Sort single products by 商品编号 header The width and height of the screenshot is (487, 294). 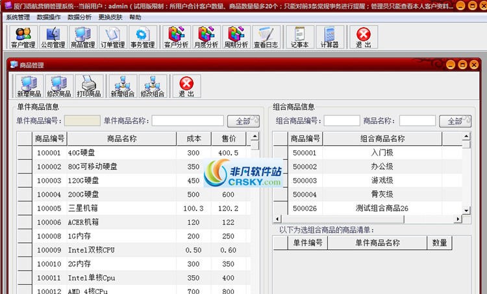[x=50, y=139]
